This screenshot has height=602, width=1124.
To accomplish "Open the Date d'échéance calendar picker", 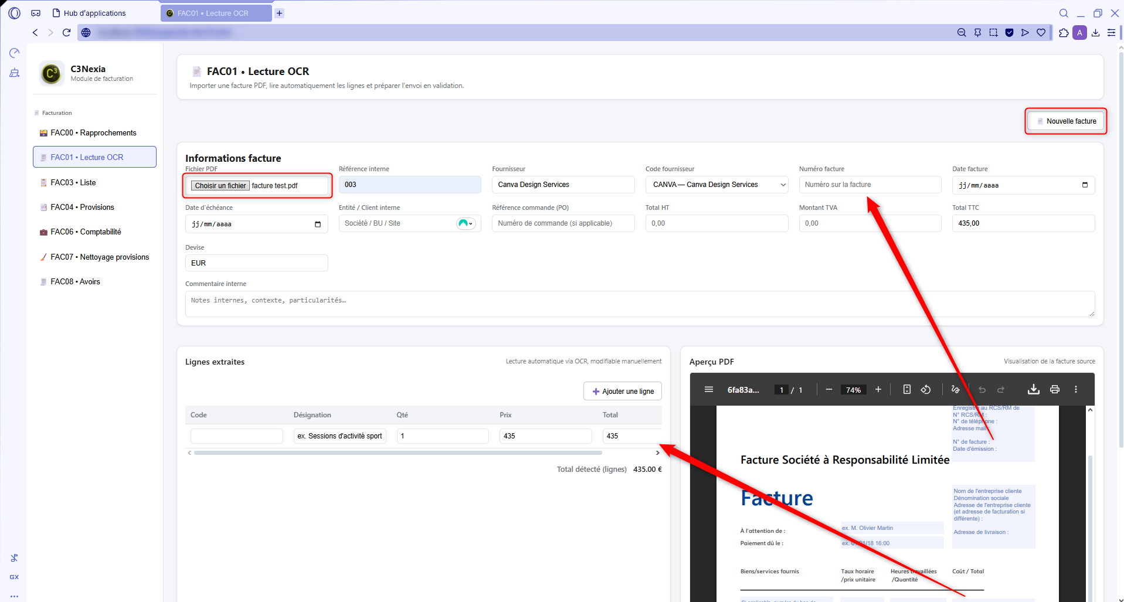I will point(317,225).
